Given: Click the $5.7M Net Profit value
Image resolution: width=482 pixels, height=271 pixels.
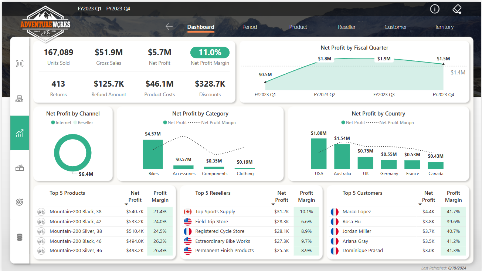Looking at the screenshot, I should pyautogui.click(x=160, y=53).
